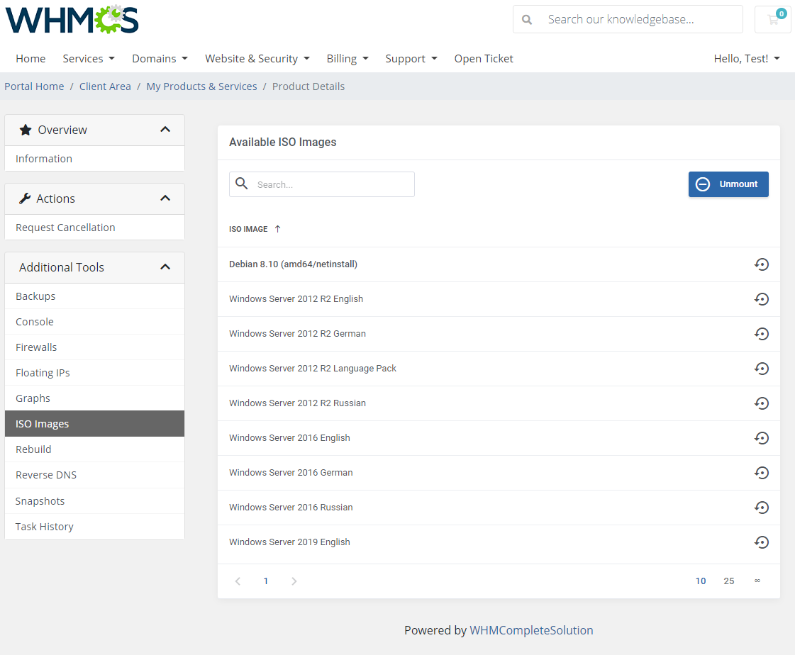795x655 pixels.
Task: Open Console in Additional Tools
Action: pos(94,321)
